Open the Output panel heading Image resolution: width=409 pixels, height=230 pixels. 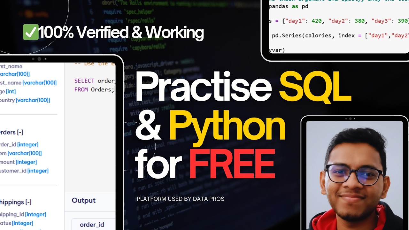(83, 200)
